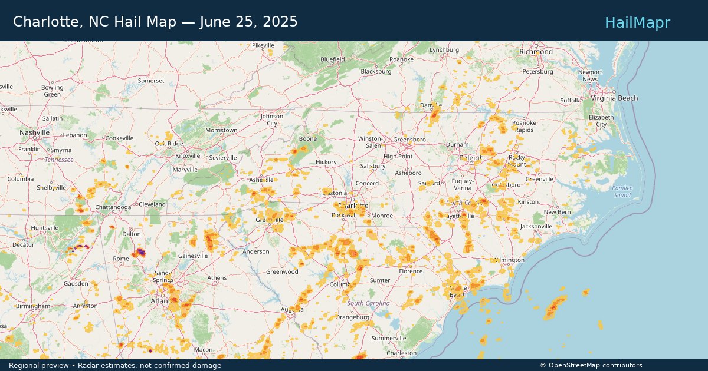Click the Charleston city label
The image size is (708, 371).
coord(401,353)
